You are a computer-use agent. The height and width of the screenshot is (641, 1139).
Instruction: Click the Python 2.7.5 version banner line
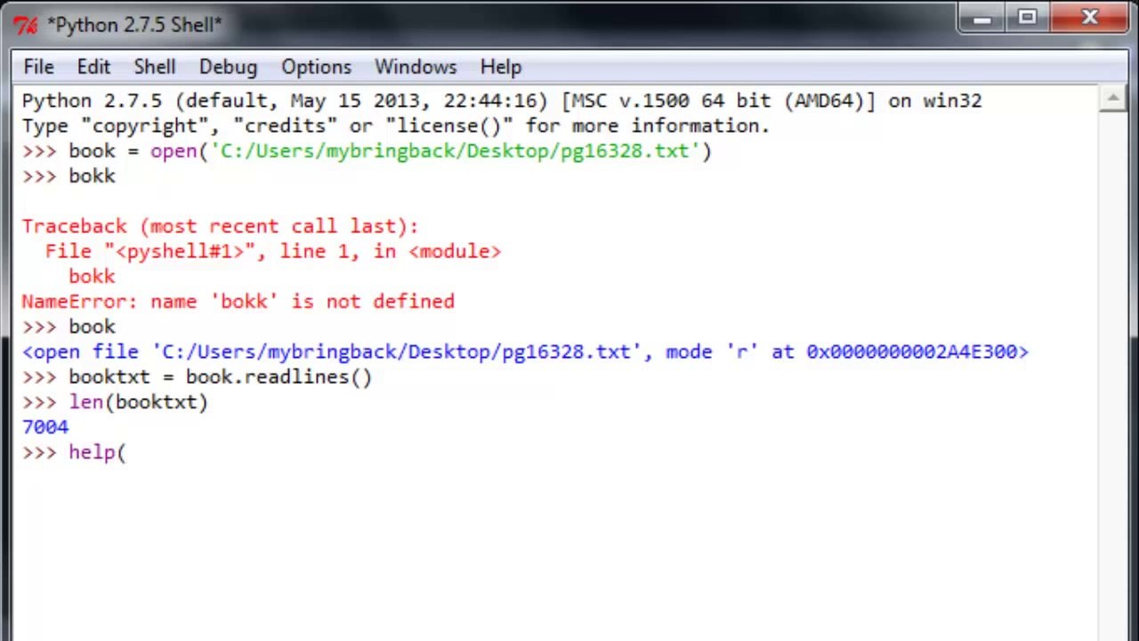click(502, 101)
